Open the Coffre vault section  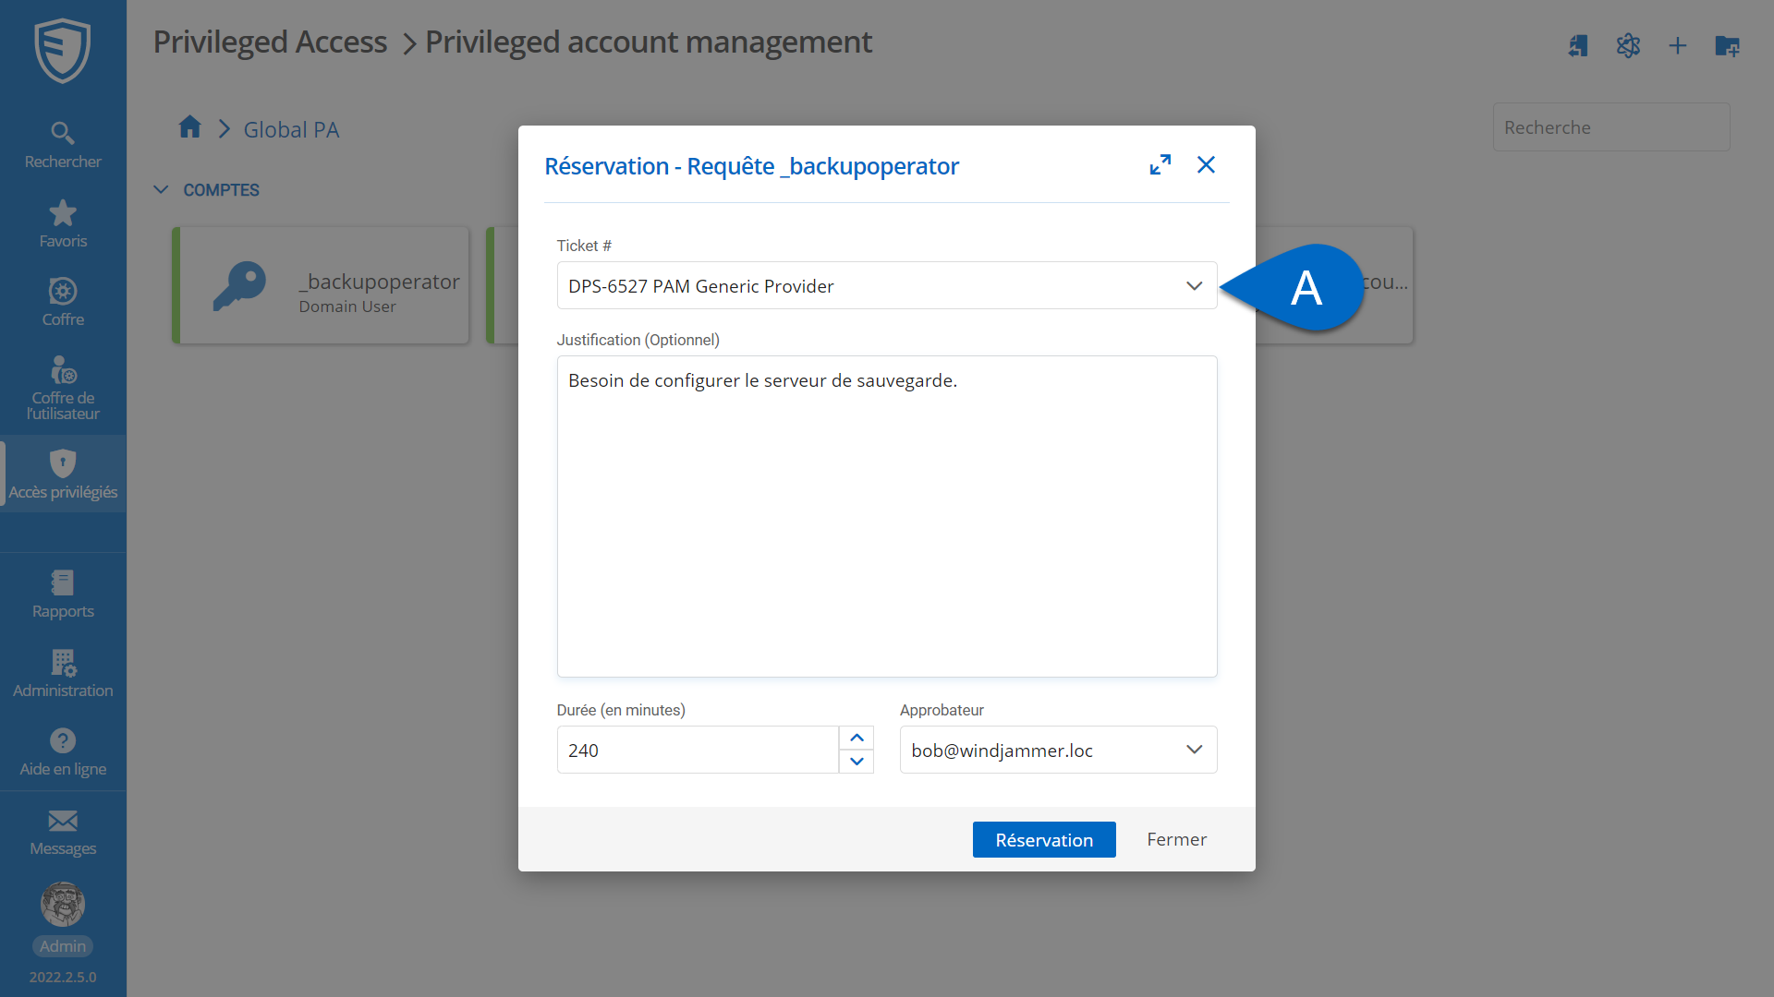coord(62,300)
